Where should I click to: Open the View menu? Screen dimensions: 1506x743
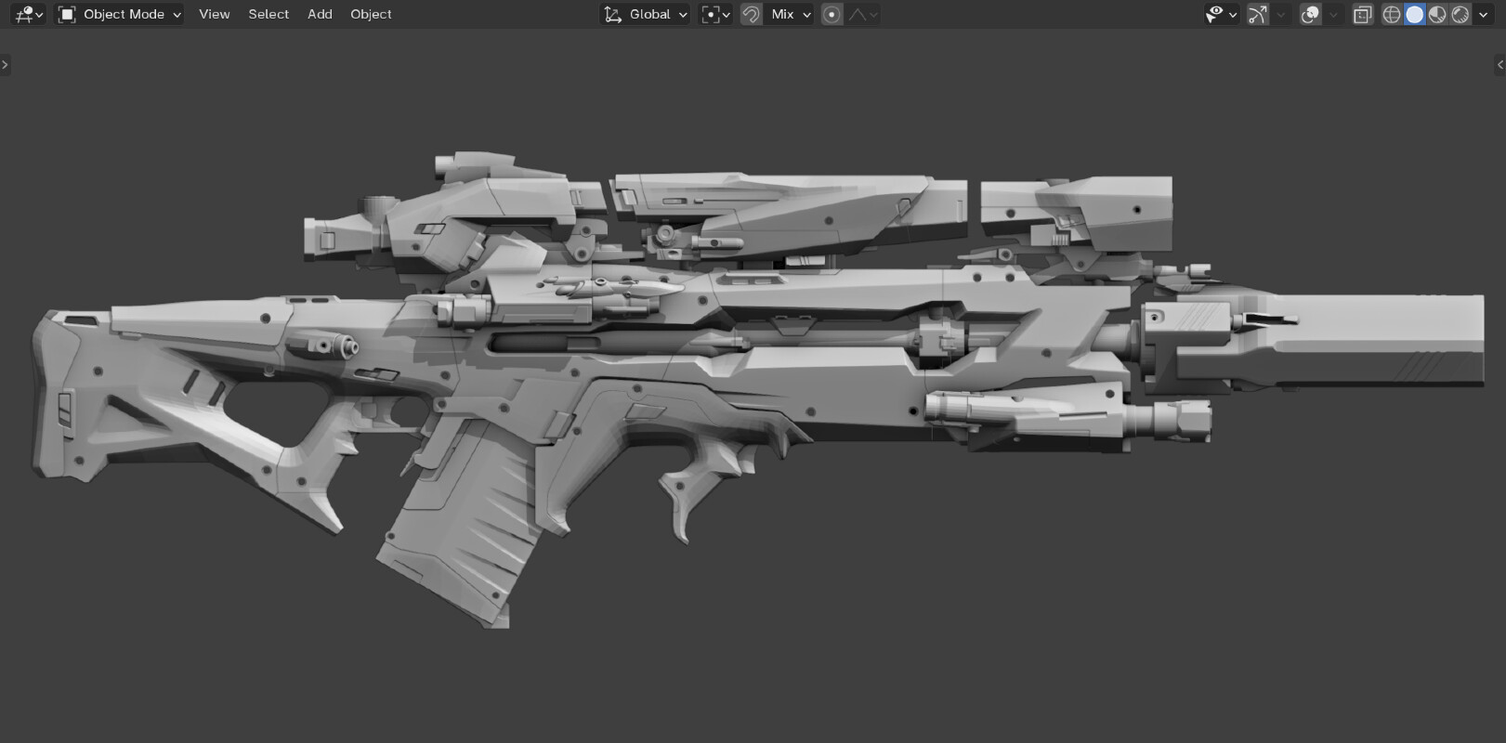point(214,14)
